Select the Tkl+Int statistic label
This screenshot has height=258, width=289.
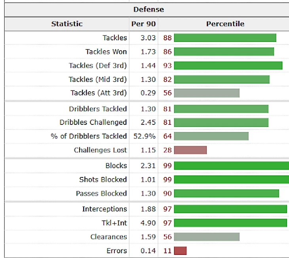pyautogui.click(x=113, y=223)
